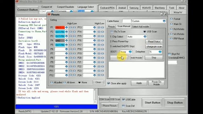Open the Tools tab
203x114 pixels.
click(x=172, y=8)
